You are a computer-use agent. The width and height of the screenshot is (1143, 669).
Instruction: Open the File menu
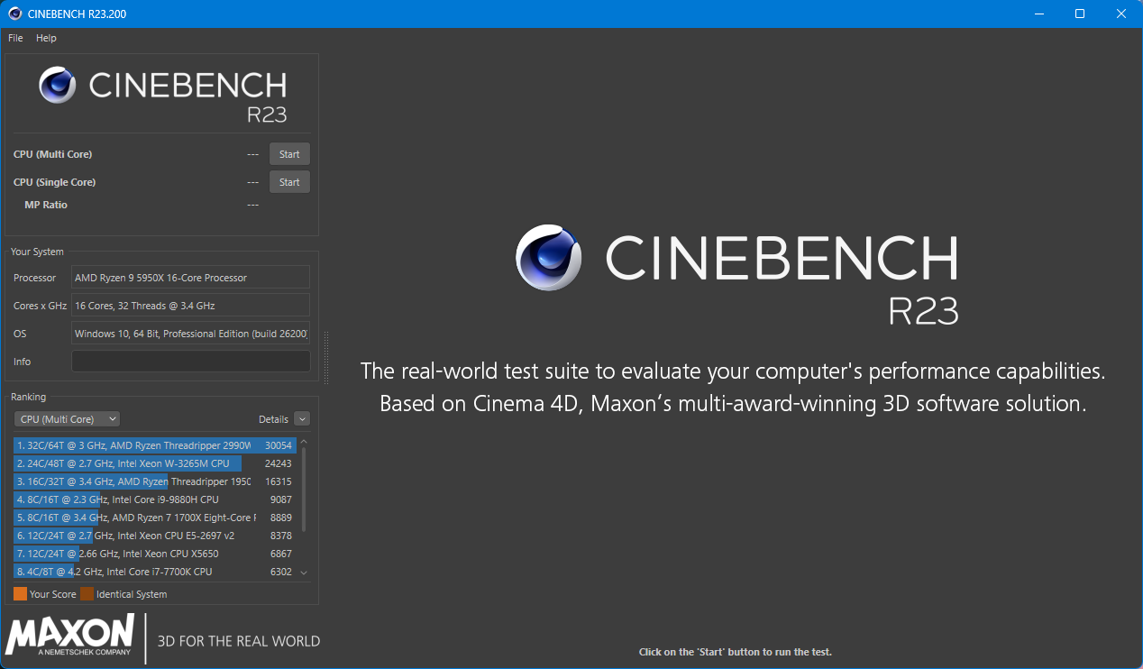[x=15, y=38]
